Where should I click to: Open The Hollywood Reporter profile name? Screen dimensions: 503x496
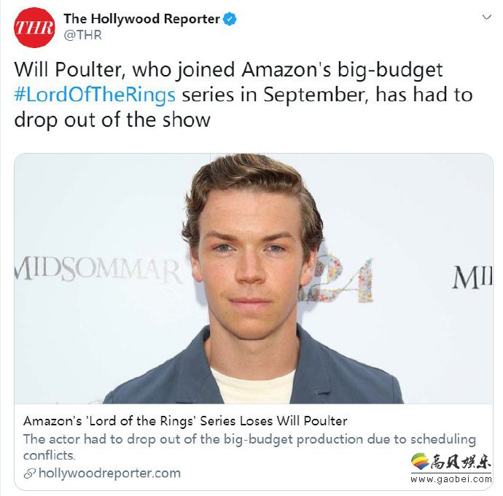(141, 19)
